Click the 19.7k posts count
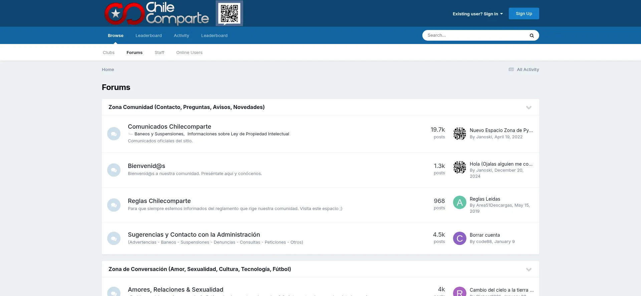The image size is (641, 296). (x=438, y=133)
